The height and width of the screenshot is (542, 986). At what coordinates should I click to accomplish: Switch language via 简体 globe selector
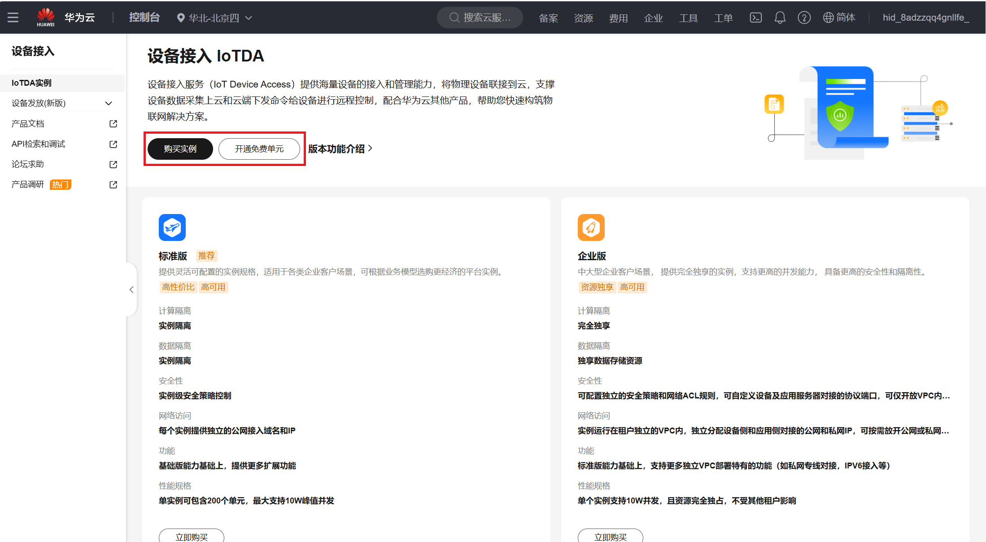[839, 17]
